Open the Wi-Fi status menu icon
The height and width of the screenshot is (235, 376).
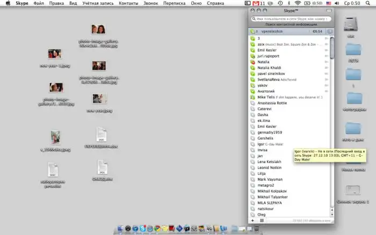298,4
